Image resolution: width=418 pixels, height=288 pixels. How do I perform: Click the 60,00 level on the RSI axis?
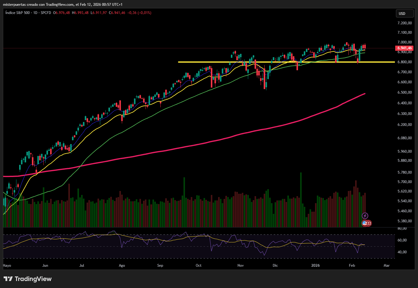tap(402, 240)
